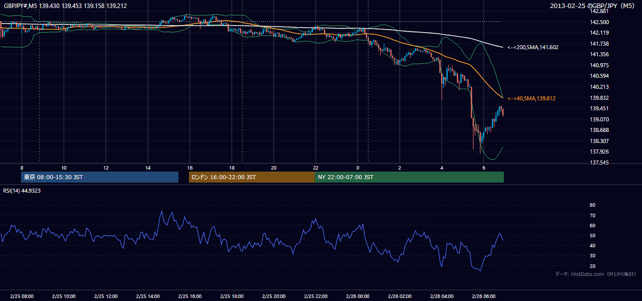Click price axis value 142.881
Screen dimensions: 642x301
pyautogui.click(x=599, y=11)
